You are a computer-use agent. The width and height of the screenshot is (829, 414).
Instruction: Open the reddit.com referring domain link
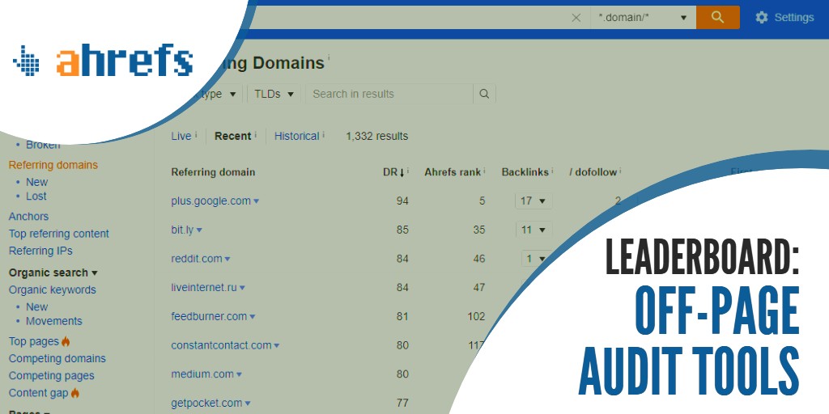(x=196, y=259)
